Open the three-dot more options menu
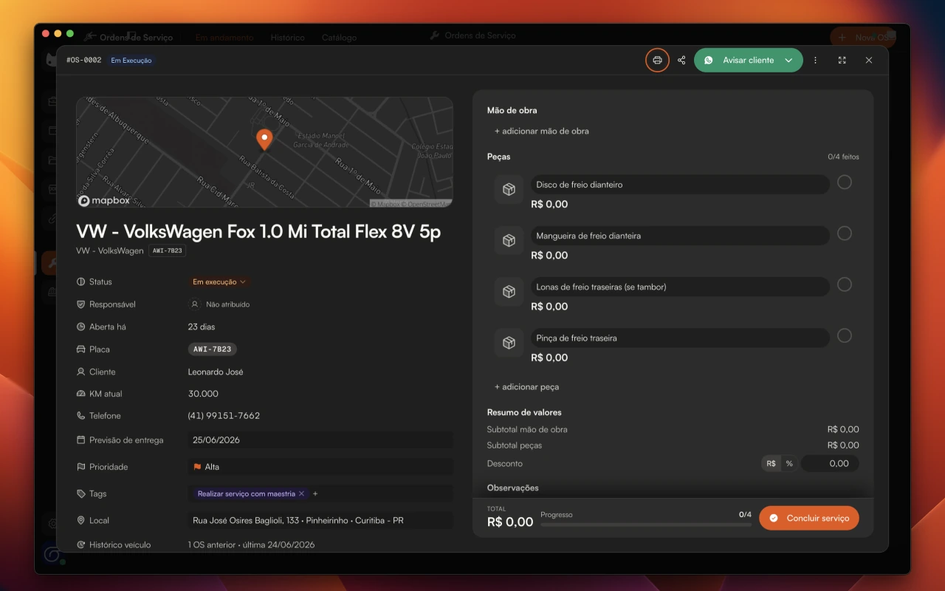This screenshot has height=591, width=945. pos(815,60)
